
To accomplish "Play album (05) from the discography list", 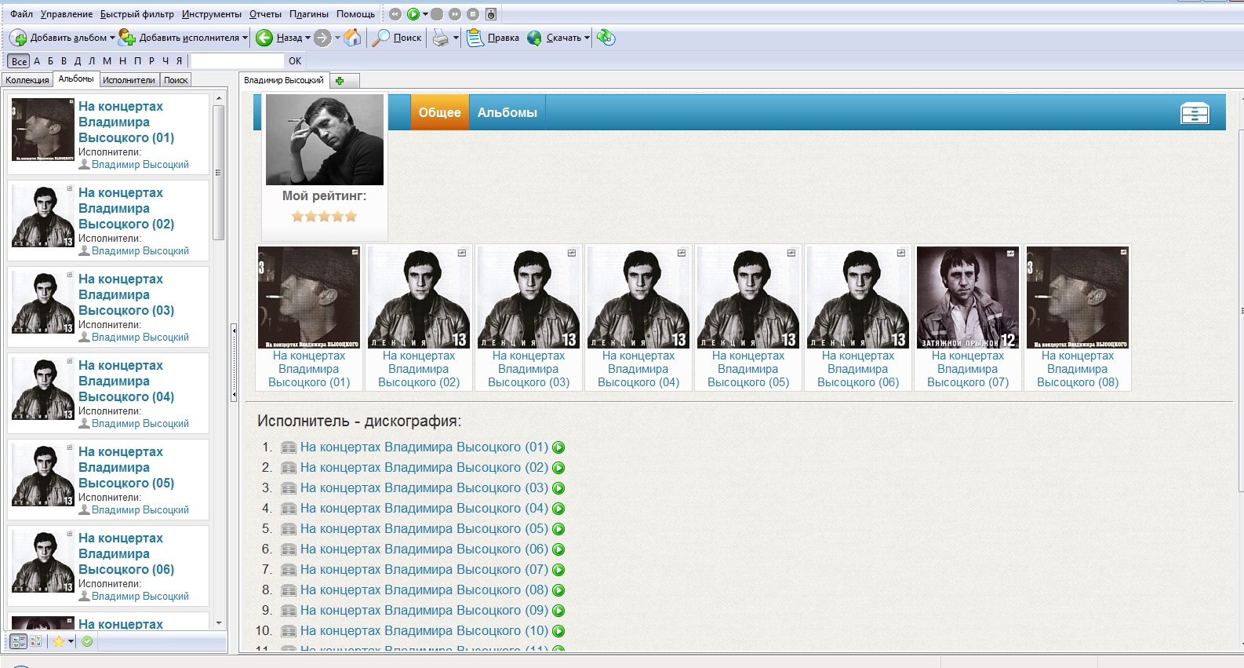I will coord(558,529).
